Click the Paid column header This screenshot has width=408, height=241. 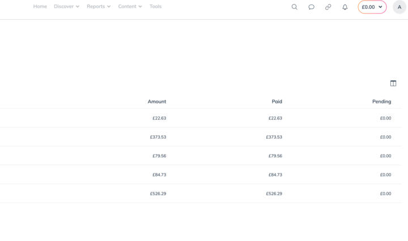pos(277,101)
